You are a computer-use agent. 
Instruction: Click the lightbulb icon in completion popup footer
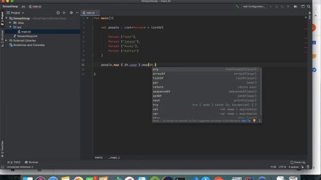pyautogui.click(x=254, y=120)
